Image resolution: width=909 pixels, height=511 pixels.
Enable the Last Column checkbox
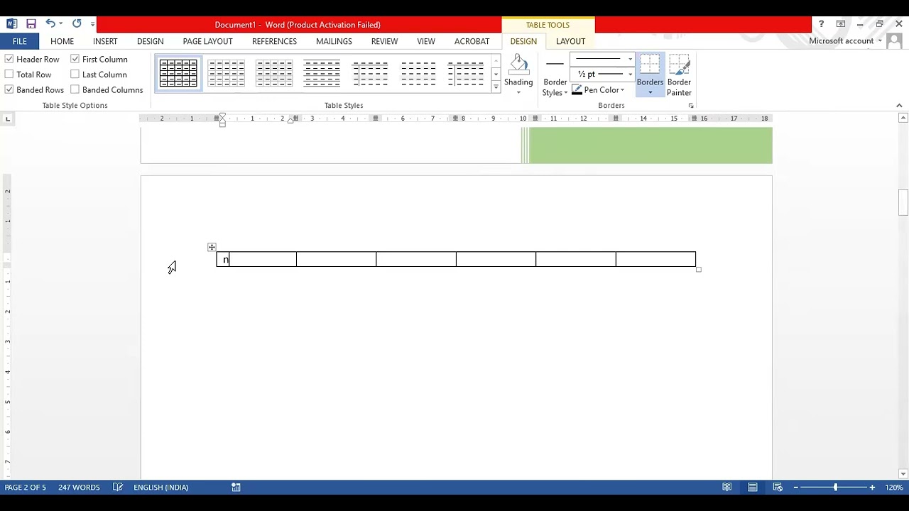click(x=75, y=75)
